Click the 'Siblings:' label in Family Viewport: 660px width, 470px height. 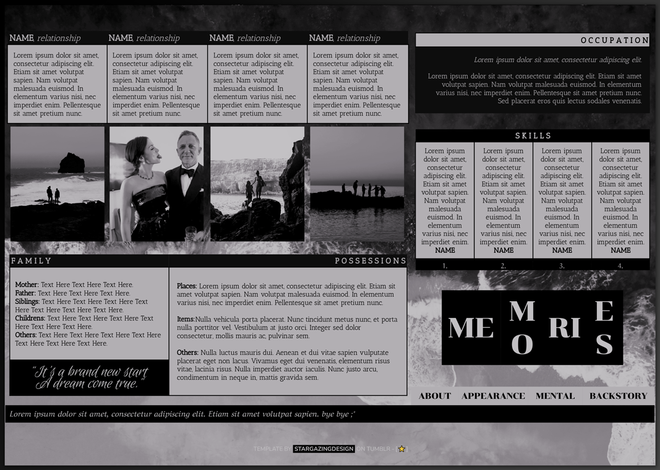click(27, 302)
